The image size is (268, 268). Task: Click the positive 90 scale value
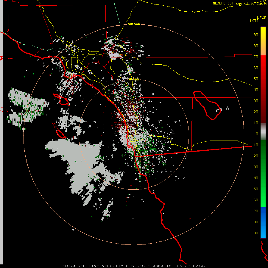(256, 35)
